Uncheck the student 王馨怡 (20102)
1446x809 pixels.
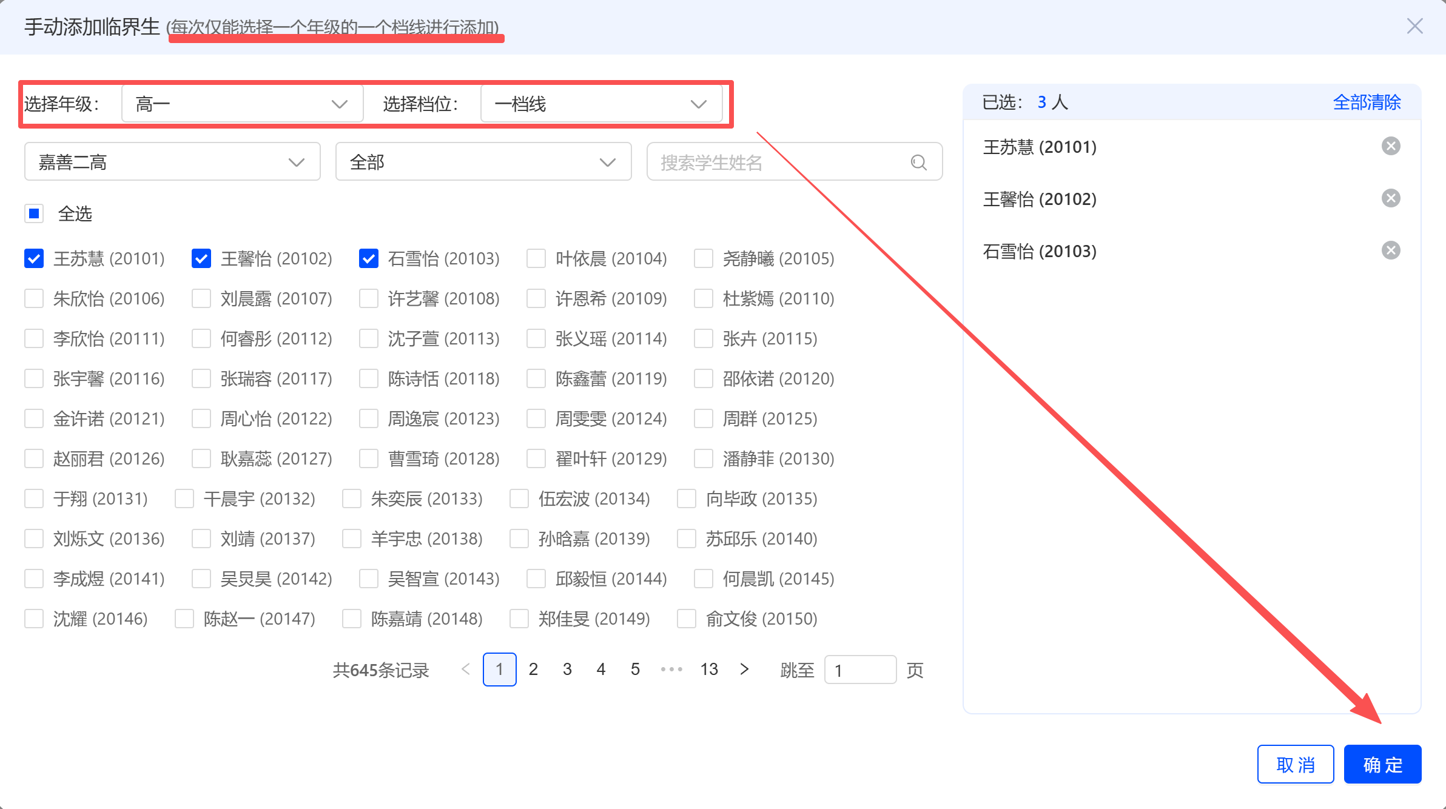pyautogui.click(x=201, y=258)
